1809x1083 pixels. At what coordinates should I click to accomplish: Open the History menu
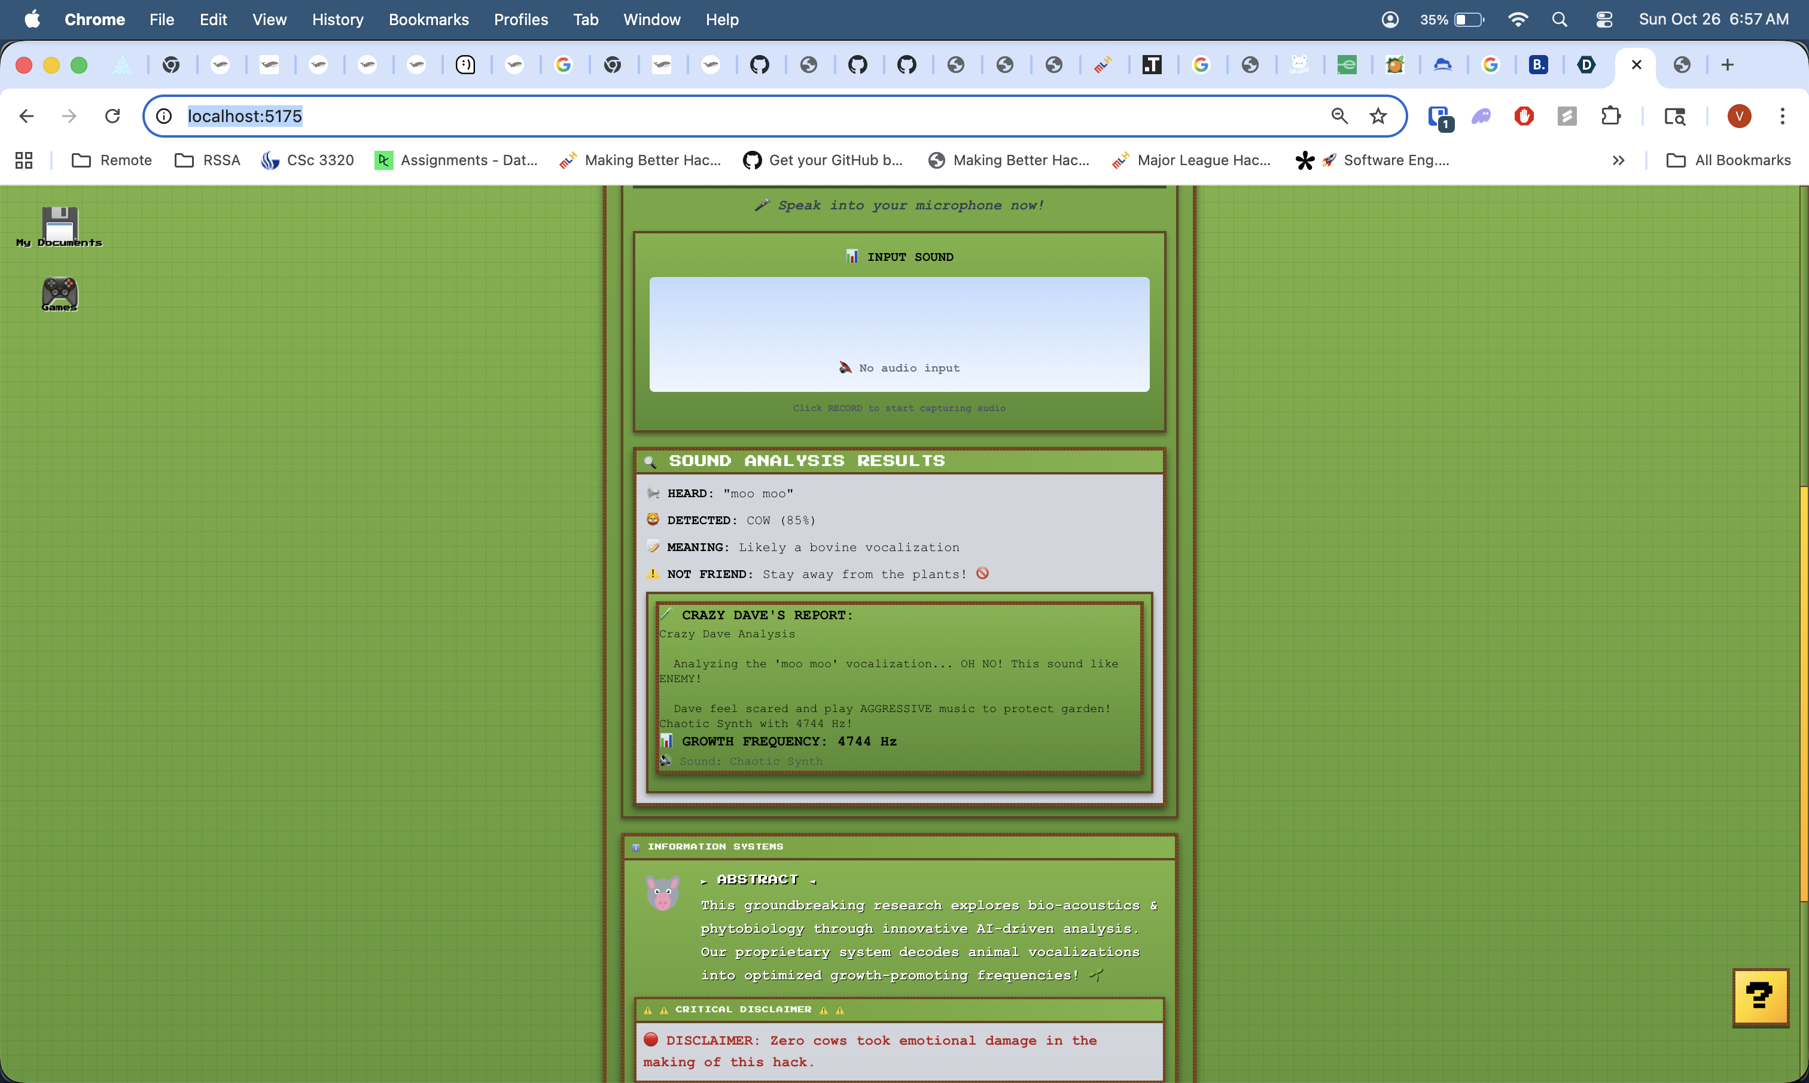click(x=337, y=20)
